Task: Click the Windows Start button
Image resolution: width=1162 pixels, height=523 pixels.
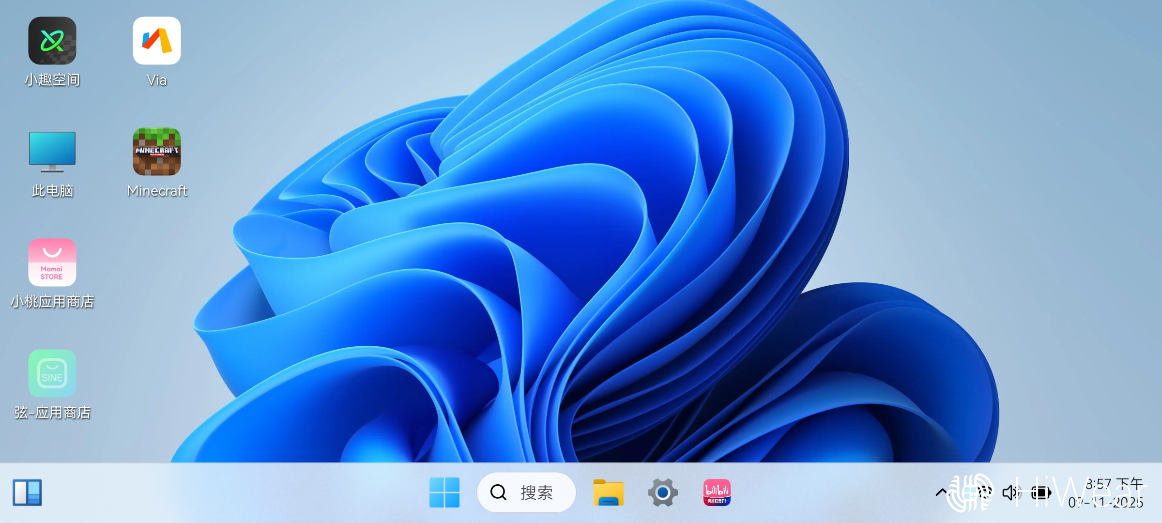Action: (x=444, y=493)
